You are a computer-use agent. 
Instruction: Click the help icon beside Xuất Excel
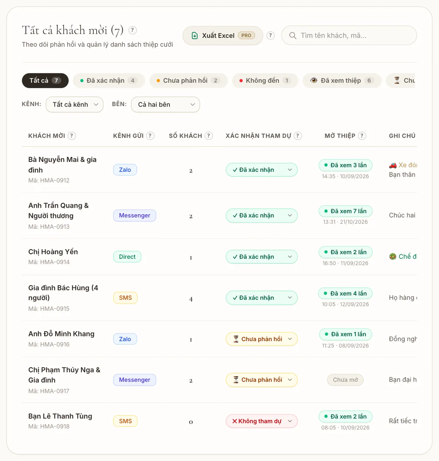coord(270,35)
